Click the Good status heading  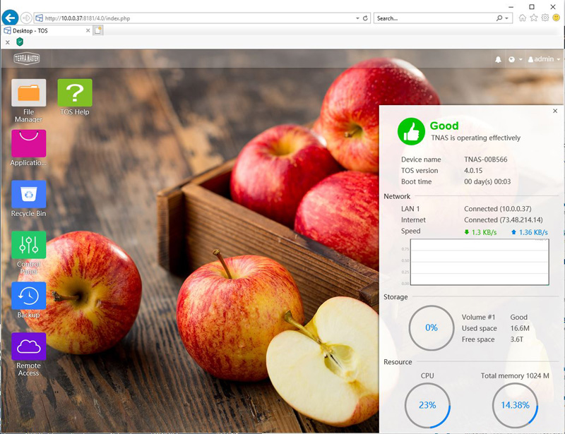[444, 126]
